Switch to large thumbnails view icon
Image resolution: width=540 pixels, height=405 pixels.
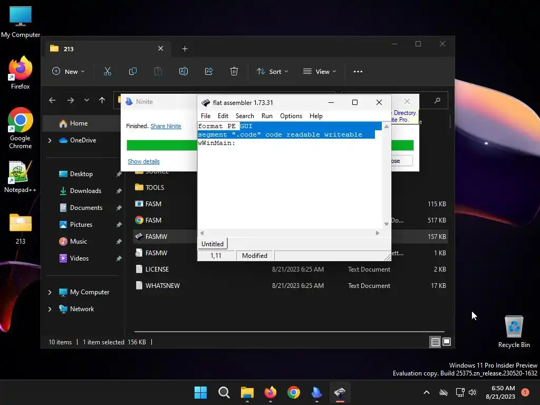coord(447,342)
